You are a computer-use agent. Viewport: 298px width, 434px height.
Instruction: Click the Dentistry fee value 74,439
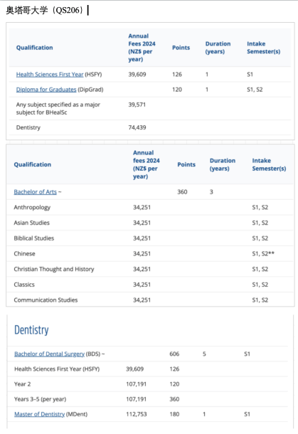pyautogui.click(x=137, y=127)
